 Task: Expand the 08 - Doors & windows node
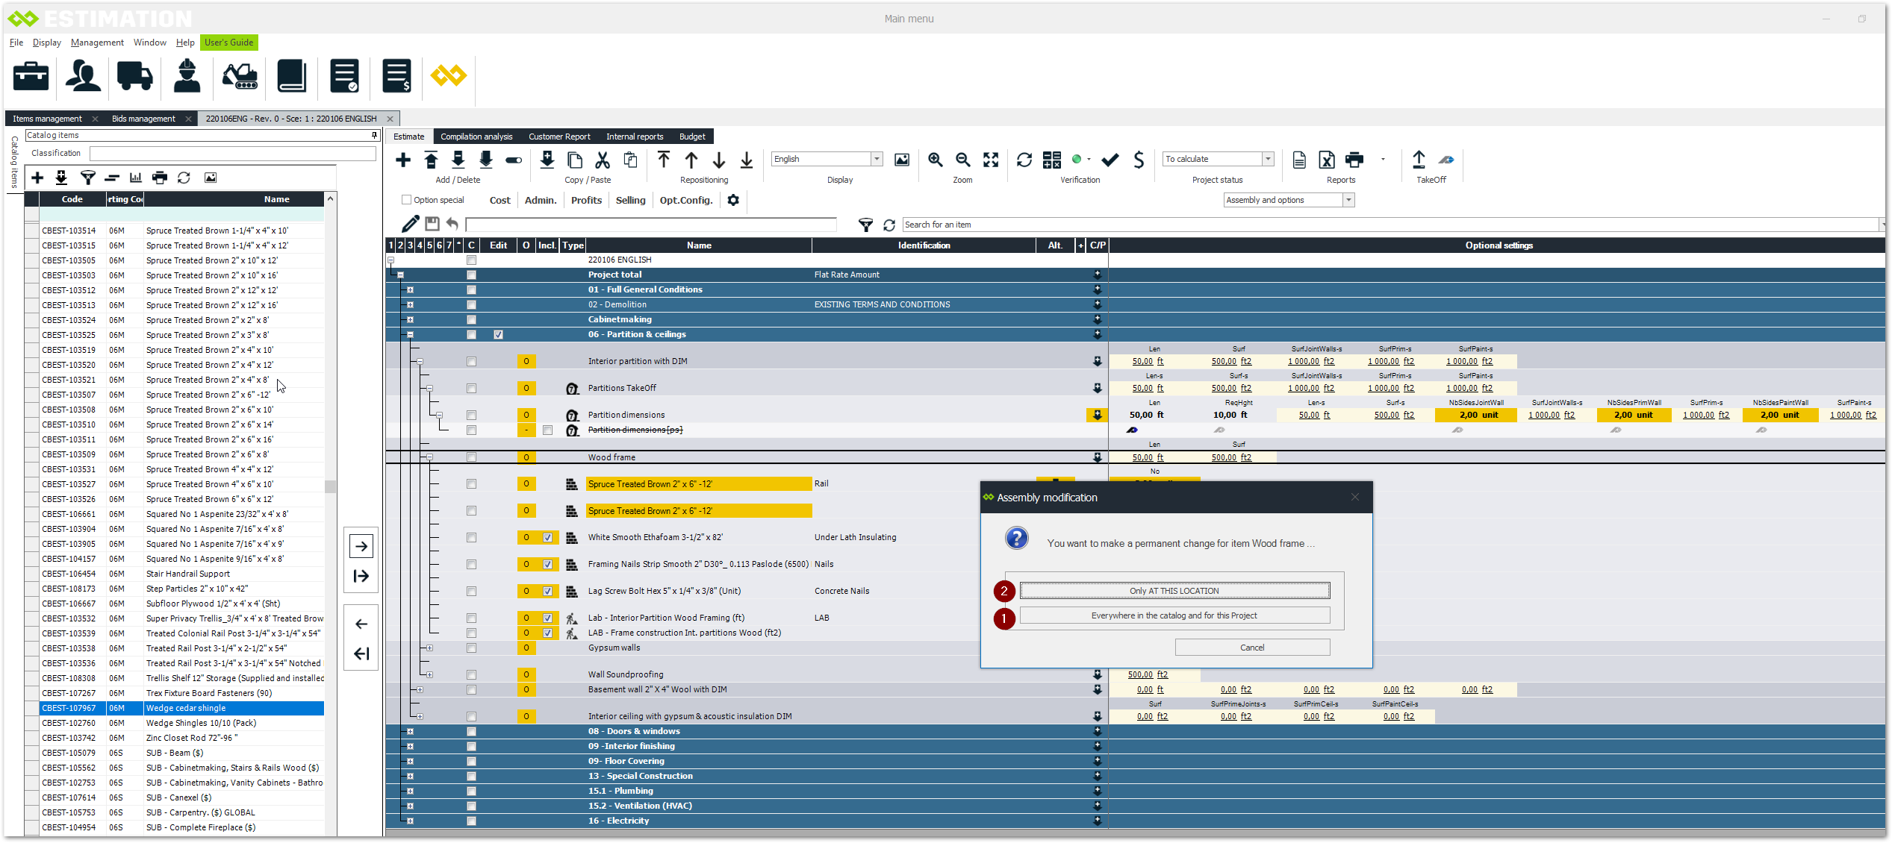(410, 731)
